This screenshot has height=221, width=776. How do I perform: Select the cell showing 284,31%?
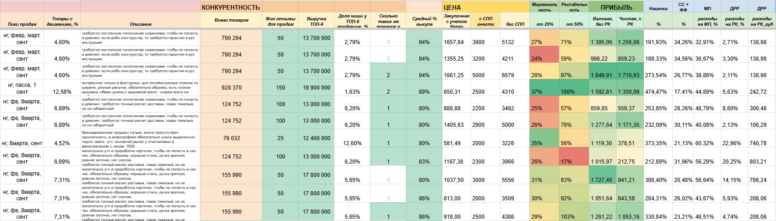pos(658,193)
